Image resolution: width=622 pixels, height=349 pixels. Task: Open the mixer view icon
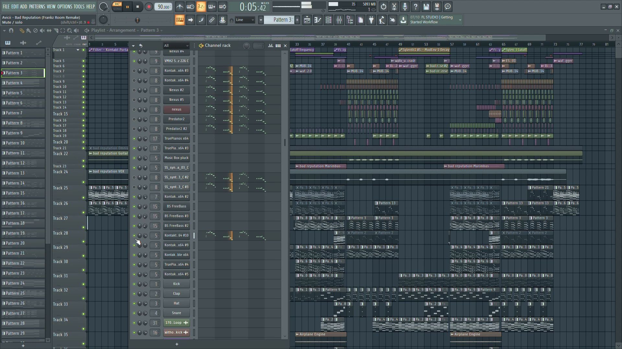point(339,20)
